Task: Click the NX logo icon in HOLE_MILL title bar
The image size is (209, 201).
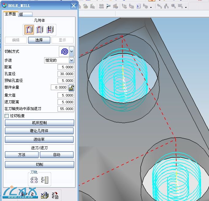Action: coord(4,6)
